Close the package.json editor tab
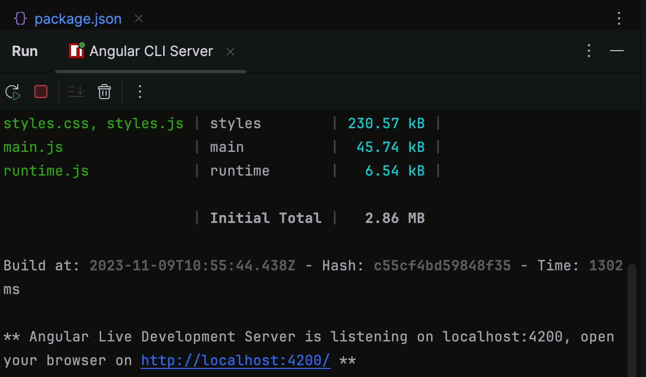Viewport: 646px width, 377px height. [x=138, y=18]
